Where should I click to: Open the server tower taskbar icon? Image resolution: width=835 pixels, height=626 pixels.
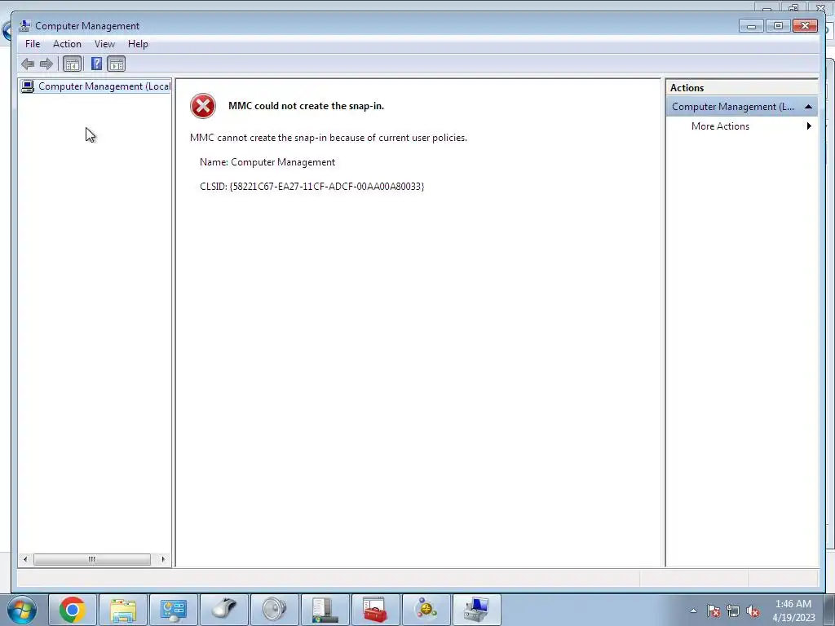click(x=325, y=610)
